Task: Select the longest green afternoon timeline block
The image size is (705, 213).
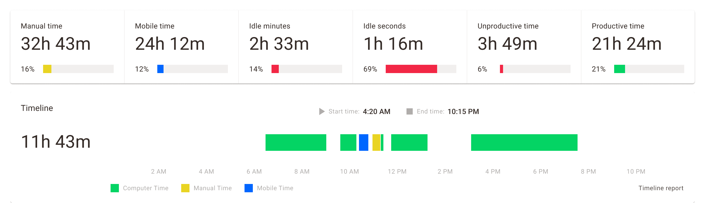Action: (524, 143)
